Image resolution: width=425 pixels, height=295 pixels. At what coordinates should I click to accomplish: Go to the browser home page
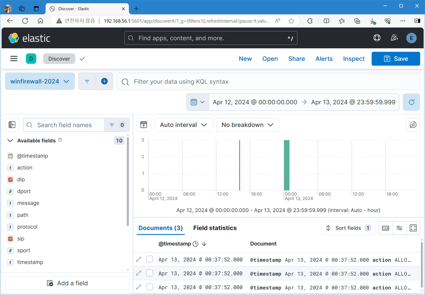[41, 21]
